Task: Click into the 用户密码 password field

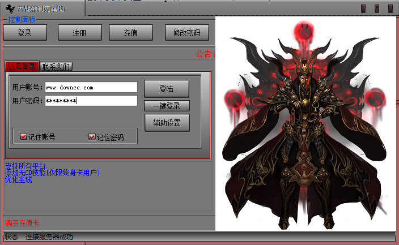Action: coord(91,101)
